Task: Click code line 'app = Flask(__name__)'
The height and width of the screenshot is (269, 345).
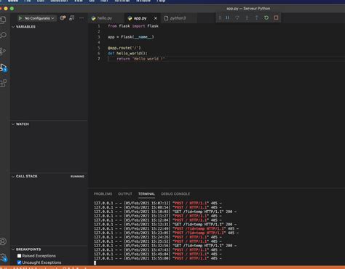Action: click(131, 37)
